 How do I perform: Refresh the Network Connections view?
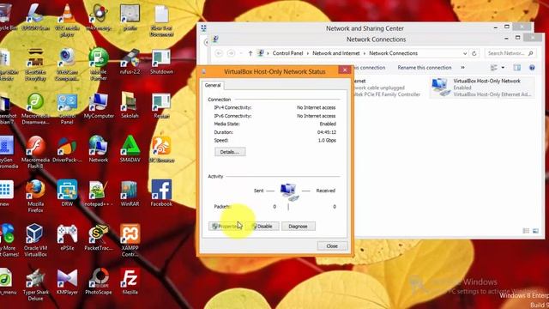pyautogui.click(x=474, y=53)
